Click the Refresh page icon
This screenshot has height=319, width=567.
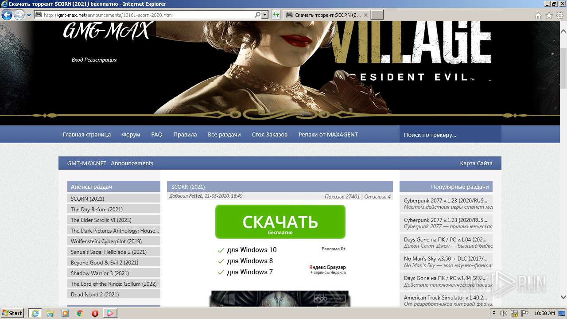276,15
